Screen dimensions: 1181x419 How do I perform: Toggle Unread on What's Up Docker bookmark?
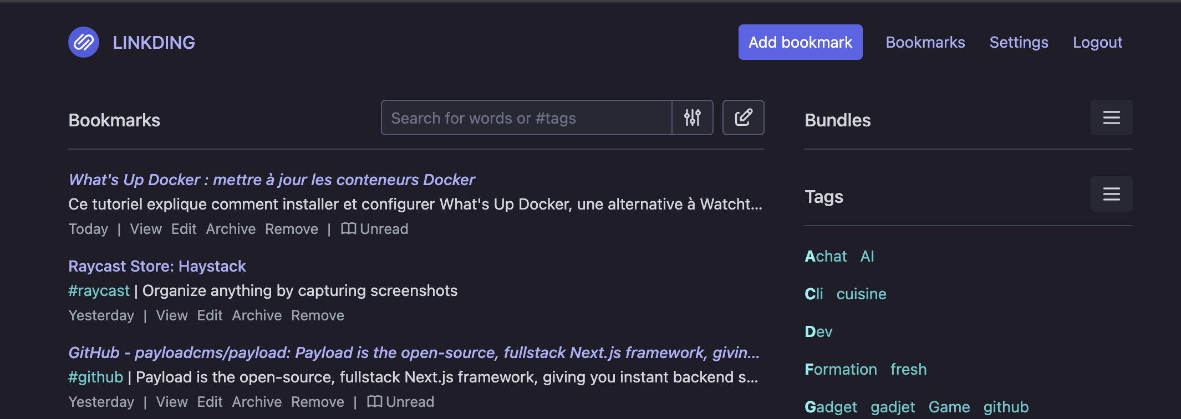pyautogui.click(x=375, y=229)
